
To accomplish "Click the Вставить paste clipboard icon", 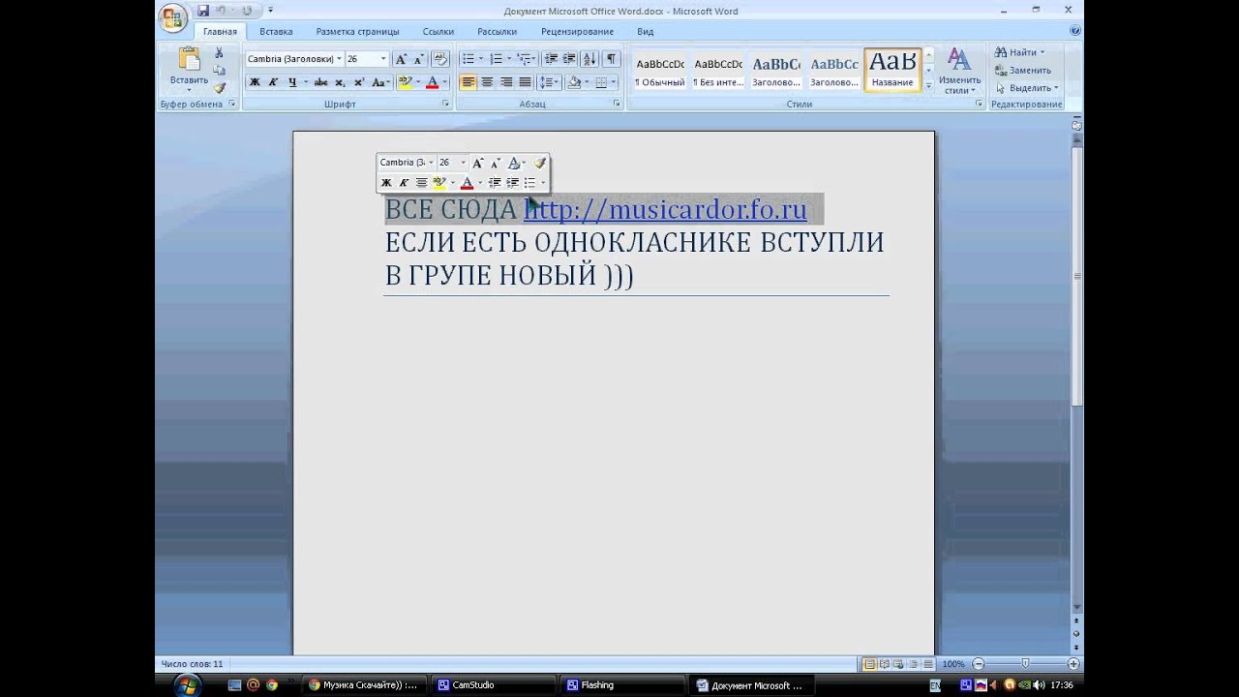I will click(189, 59).
